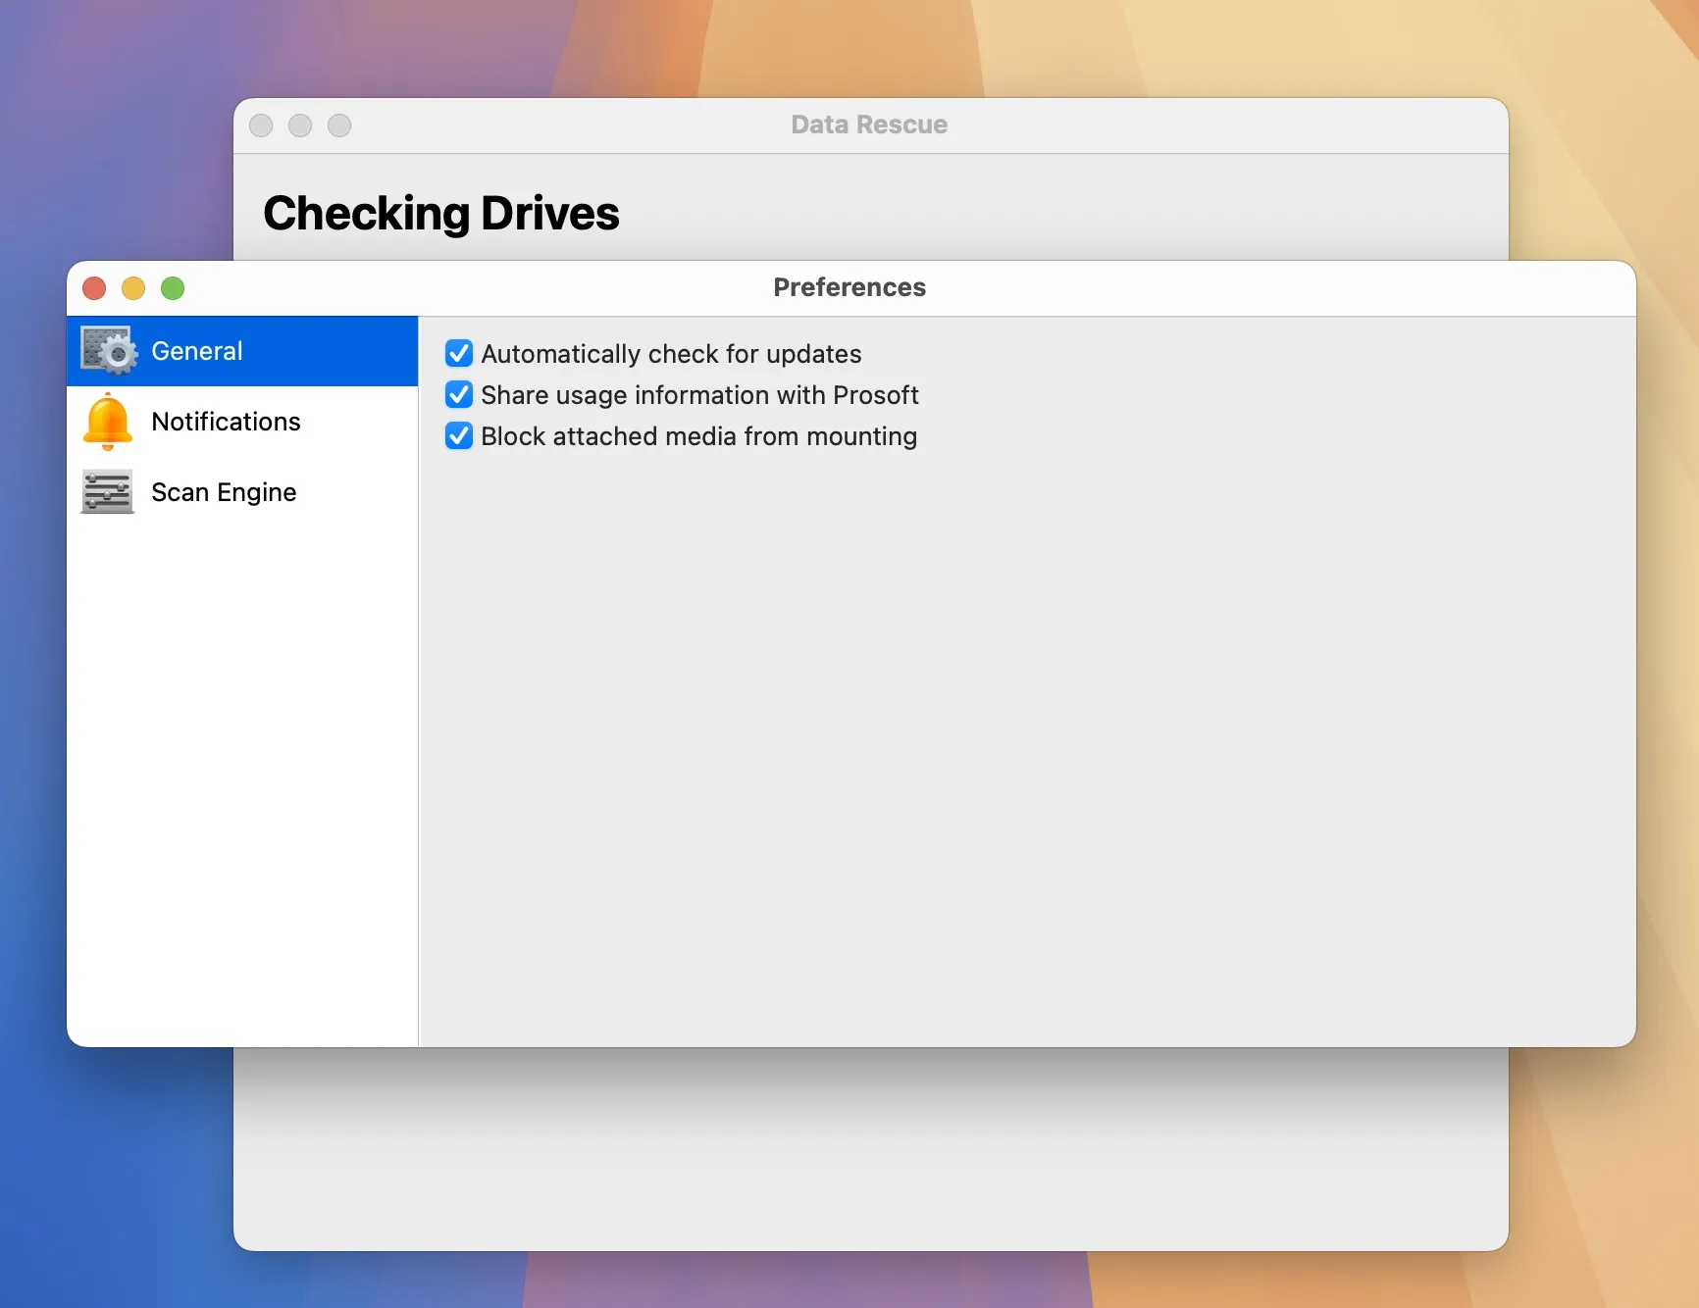Click the Preferences window title

[x=849, y=287]
